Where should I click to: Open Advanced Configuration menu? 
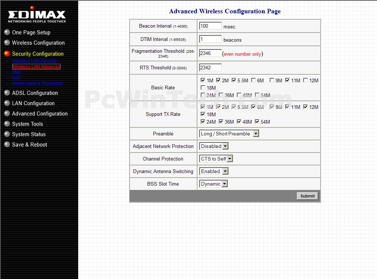click(40, 114)
